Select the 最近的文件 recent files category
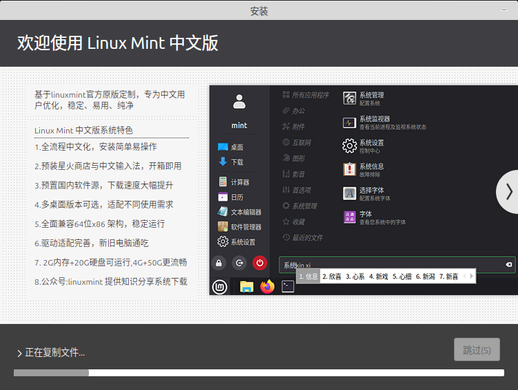This screenshot has height=390, width=518. click(x=302, y=237)
